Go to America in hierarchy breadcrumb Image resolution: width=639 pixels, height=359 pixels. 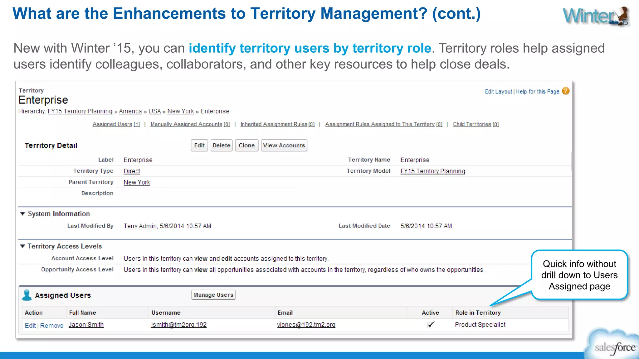130,111
